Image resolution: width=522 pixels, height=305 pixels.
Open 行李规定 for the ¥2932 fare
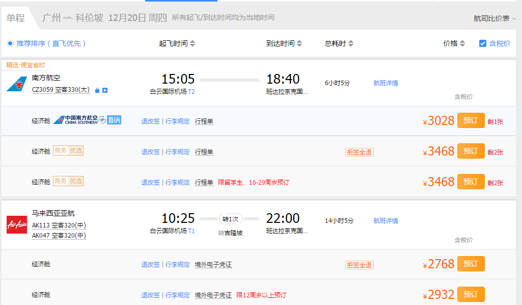(x=177, y=295)
